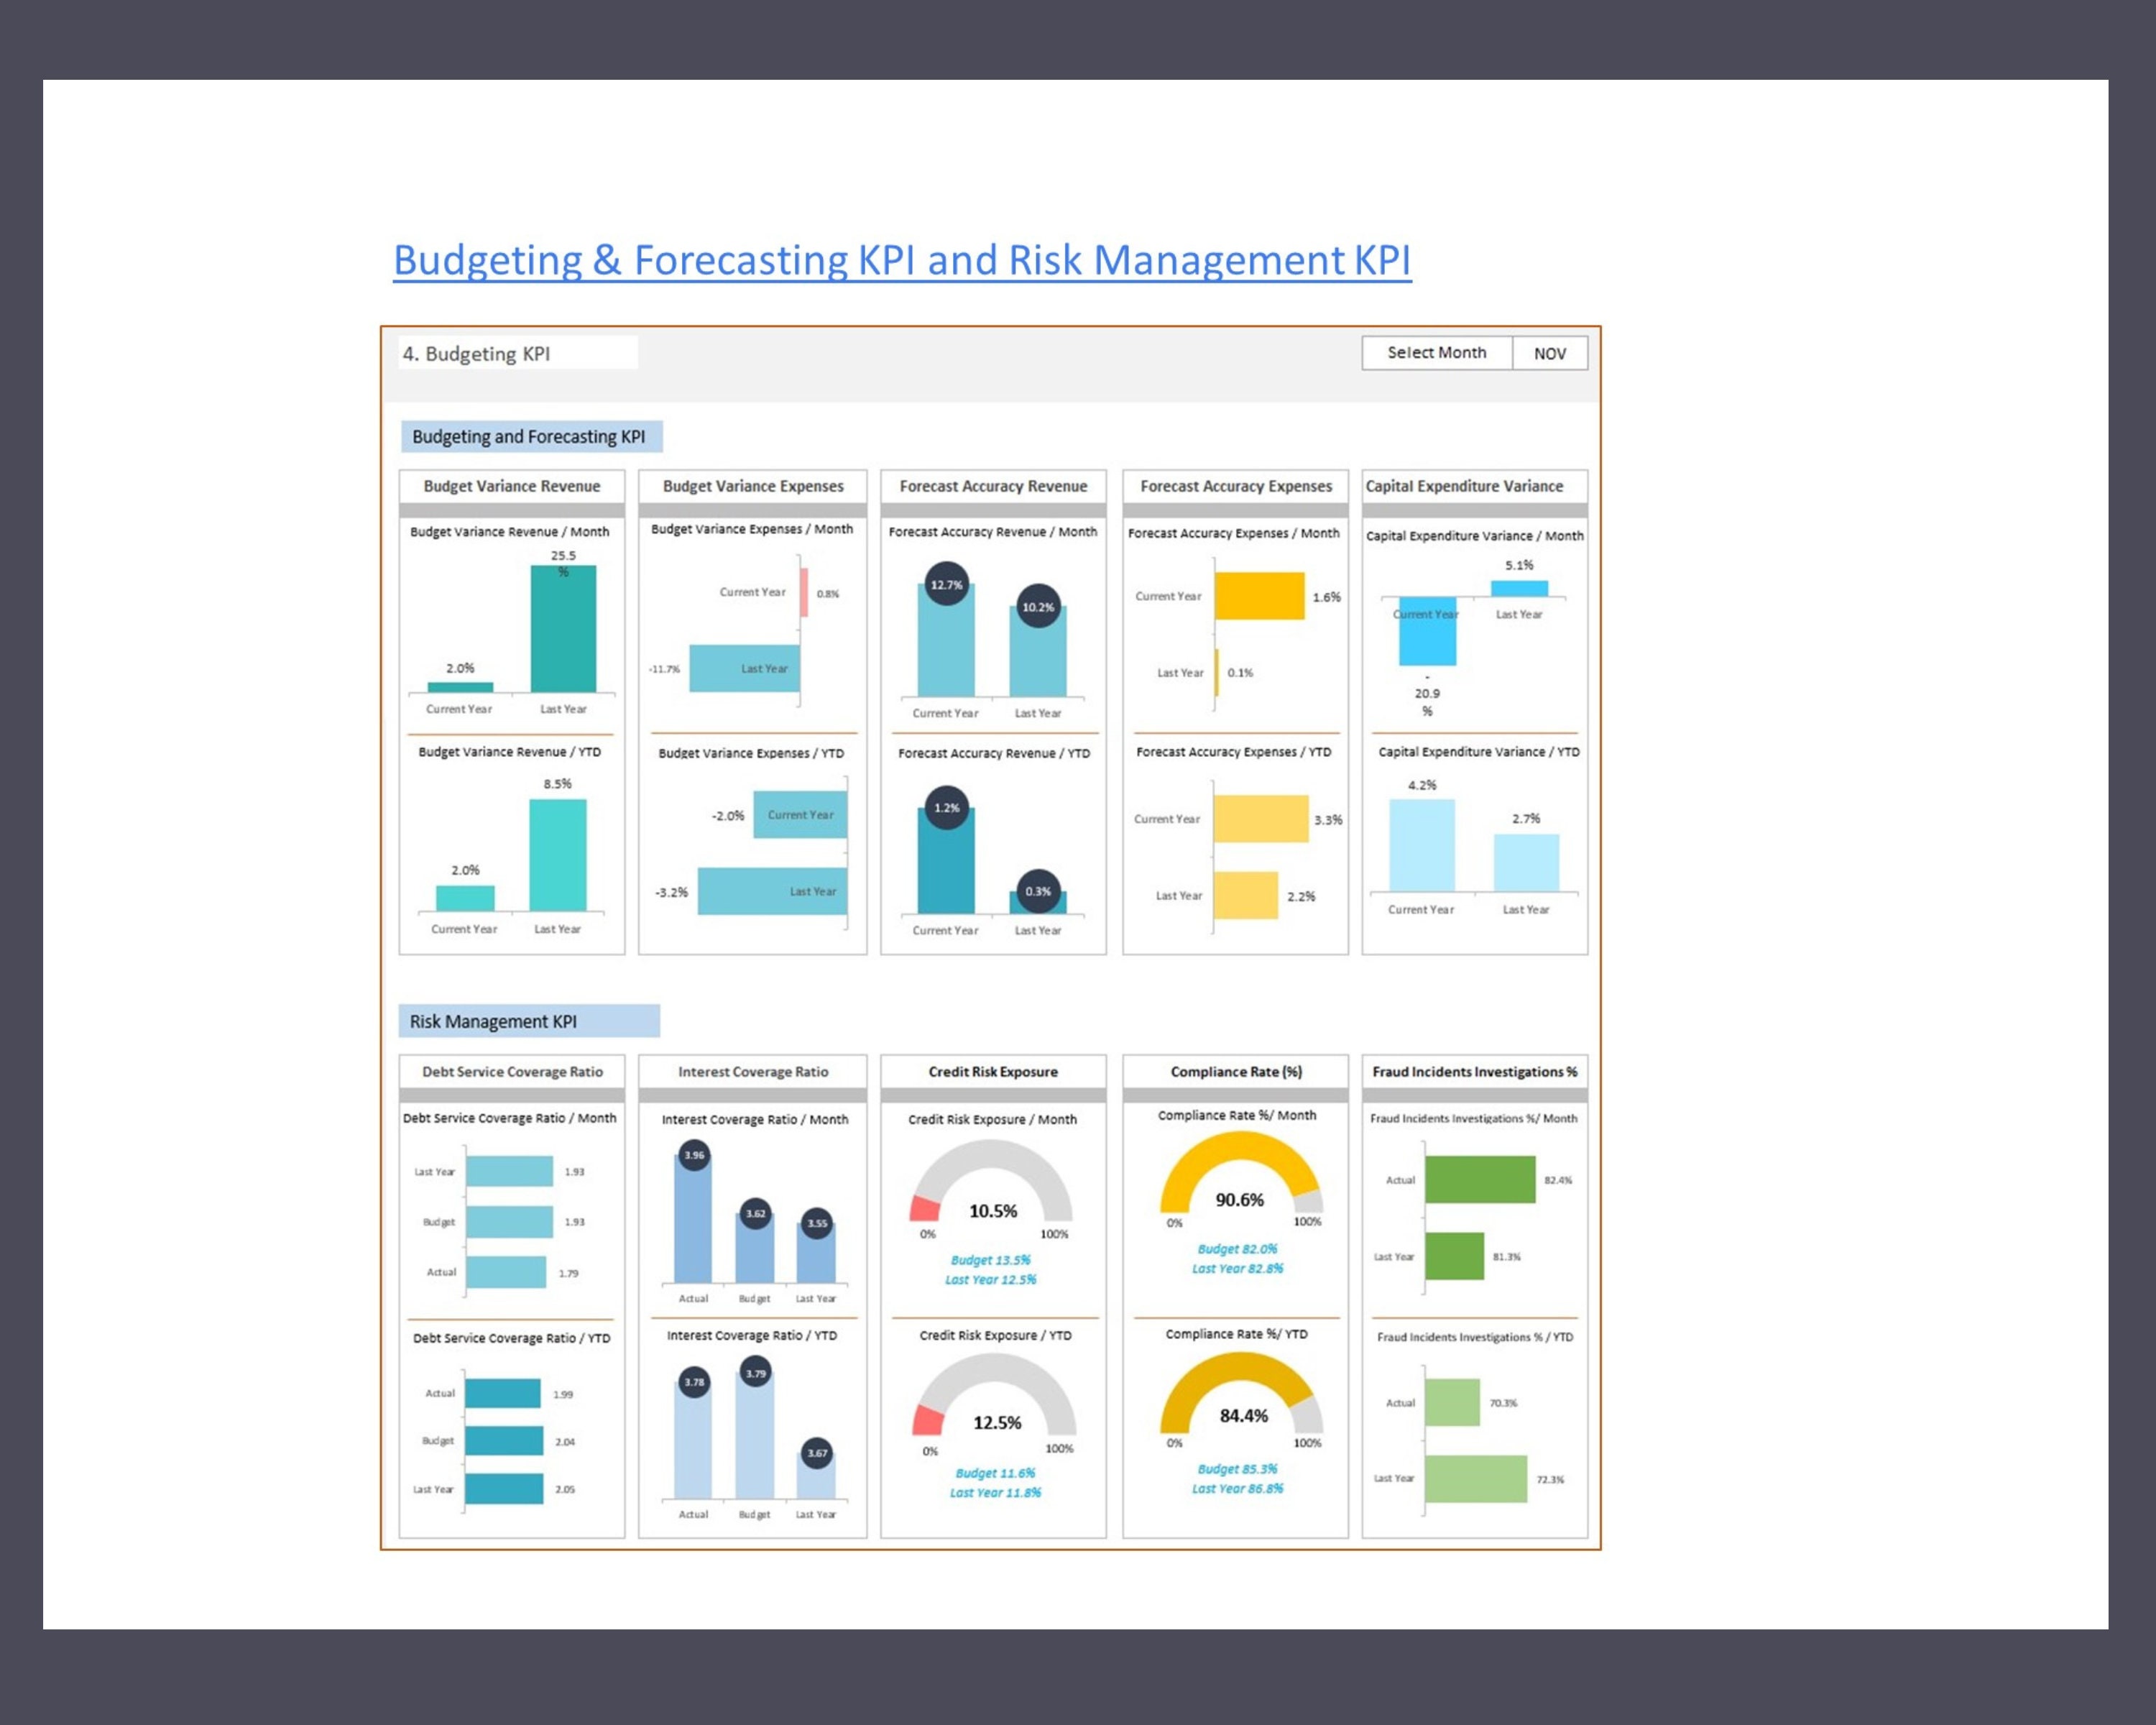Click the Fraud Incidents Investigations % card header
The width and height of the screenshot is (2156, 1725).
[x=1474, y=1072]
